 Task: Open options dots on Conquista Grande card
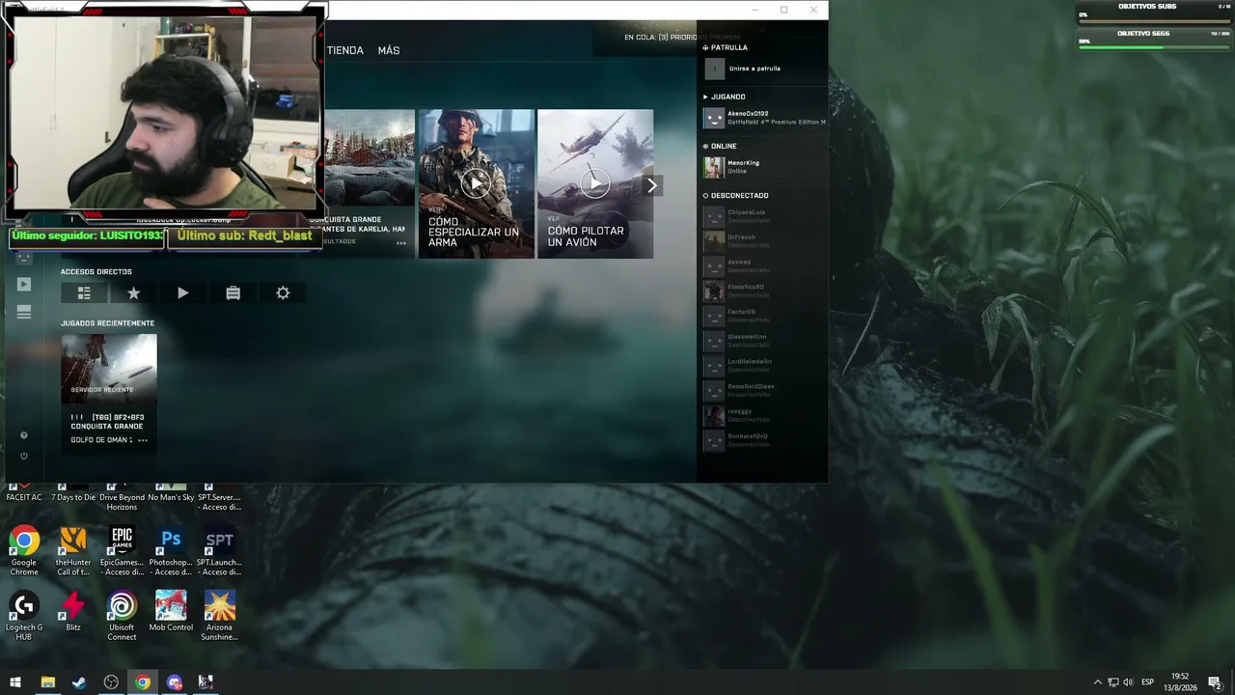pos(401,242)
